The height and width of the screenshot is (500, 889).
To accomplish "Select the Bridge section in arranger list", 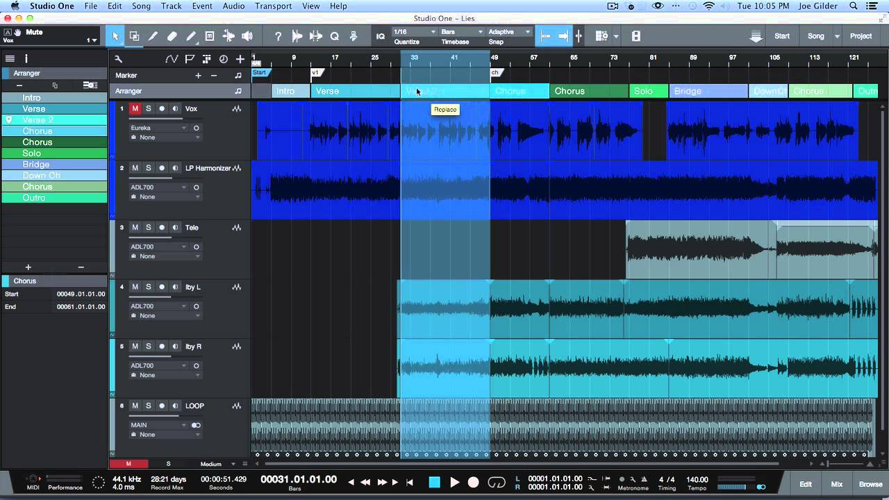I will [53, 165].
